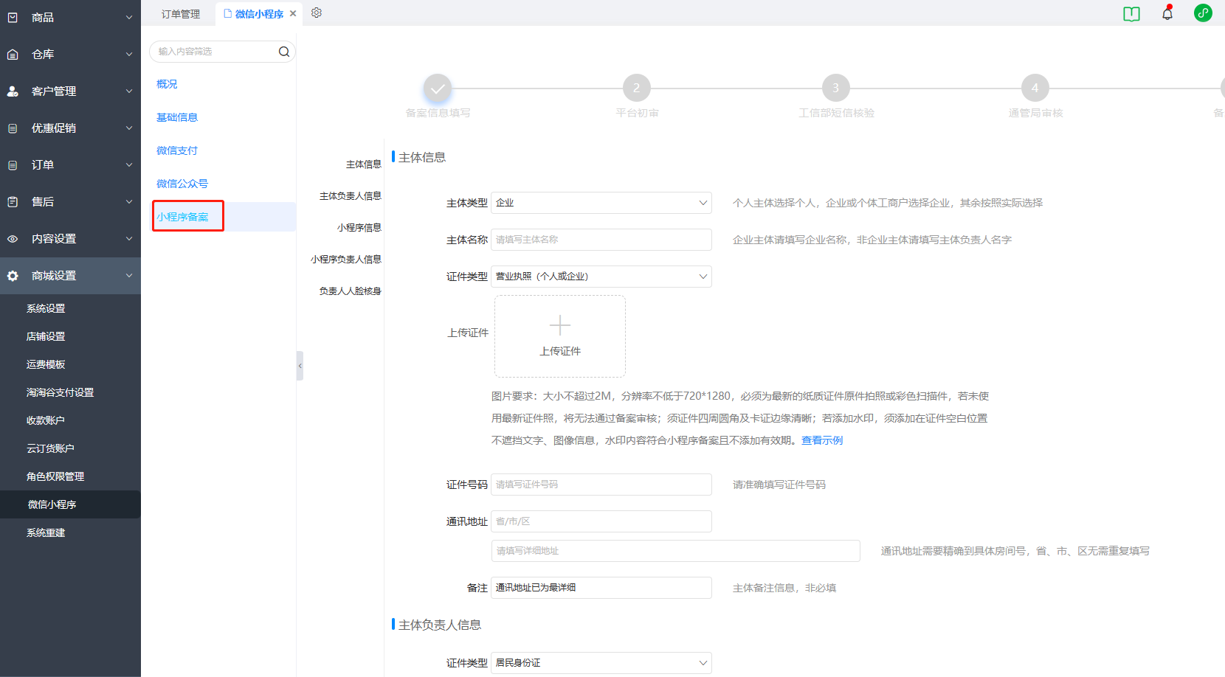
Task: Click the plus icon to upload certificate
Action: (x=560, y=325)
